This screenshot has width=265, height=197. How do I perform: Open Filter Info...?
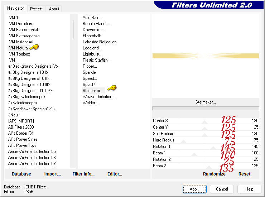pos(83,174)
